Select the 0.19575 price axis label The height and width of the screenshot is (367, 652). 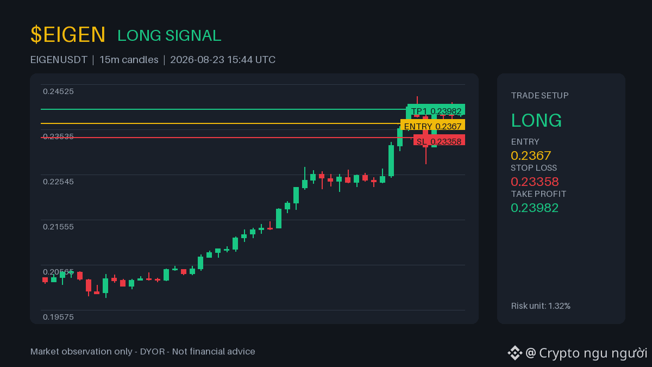click(x=58, y=317)
